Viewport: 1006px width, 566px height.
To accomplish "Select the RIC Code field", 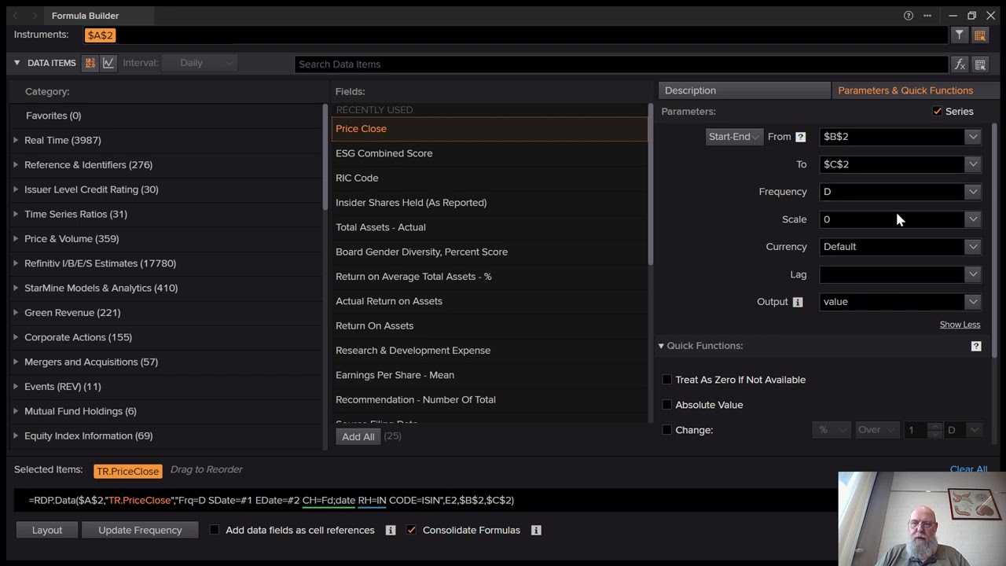I will tap(490, 178).
